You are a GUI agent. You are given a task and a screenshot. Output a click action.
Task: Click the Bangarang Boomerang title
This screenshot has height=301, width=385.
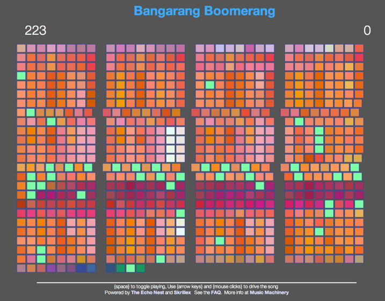point(204,11)
